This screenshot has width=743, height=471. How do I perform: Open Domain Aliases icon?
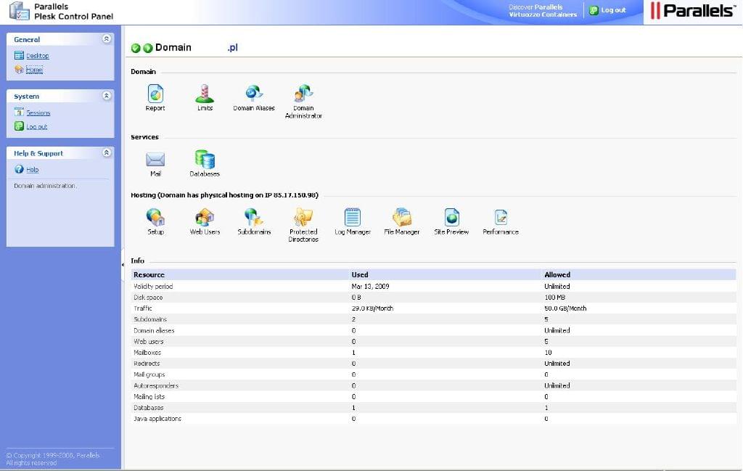[254, 94]
